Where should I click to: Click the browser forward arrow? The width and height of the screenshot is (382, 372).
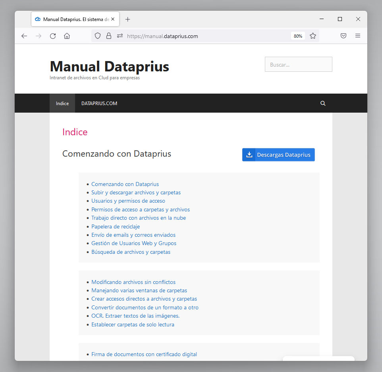[x=39, y=36]
